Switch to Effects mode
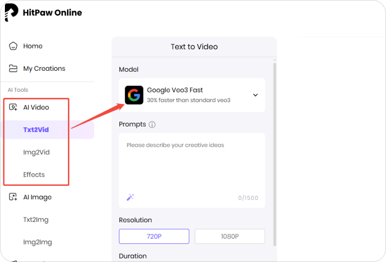 pyautogui.click(x=33, y=174)
